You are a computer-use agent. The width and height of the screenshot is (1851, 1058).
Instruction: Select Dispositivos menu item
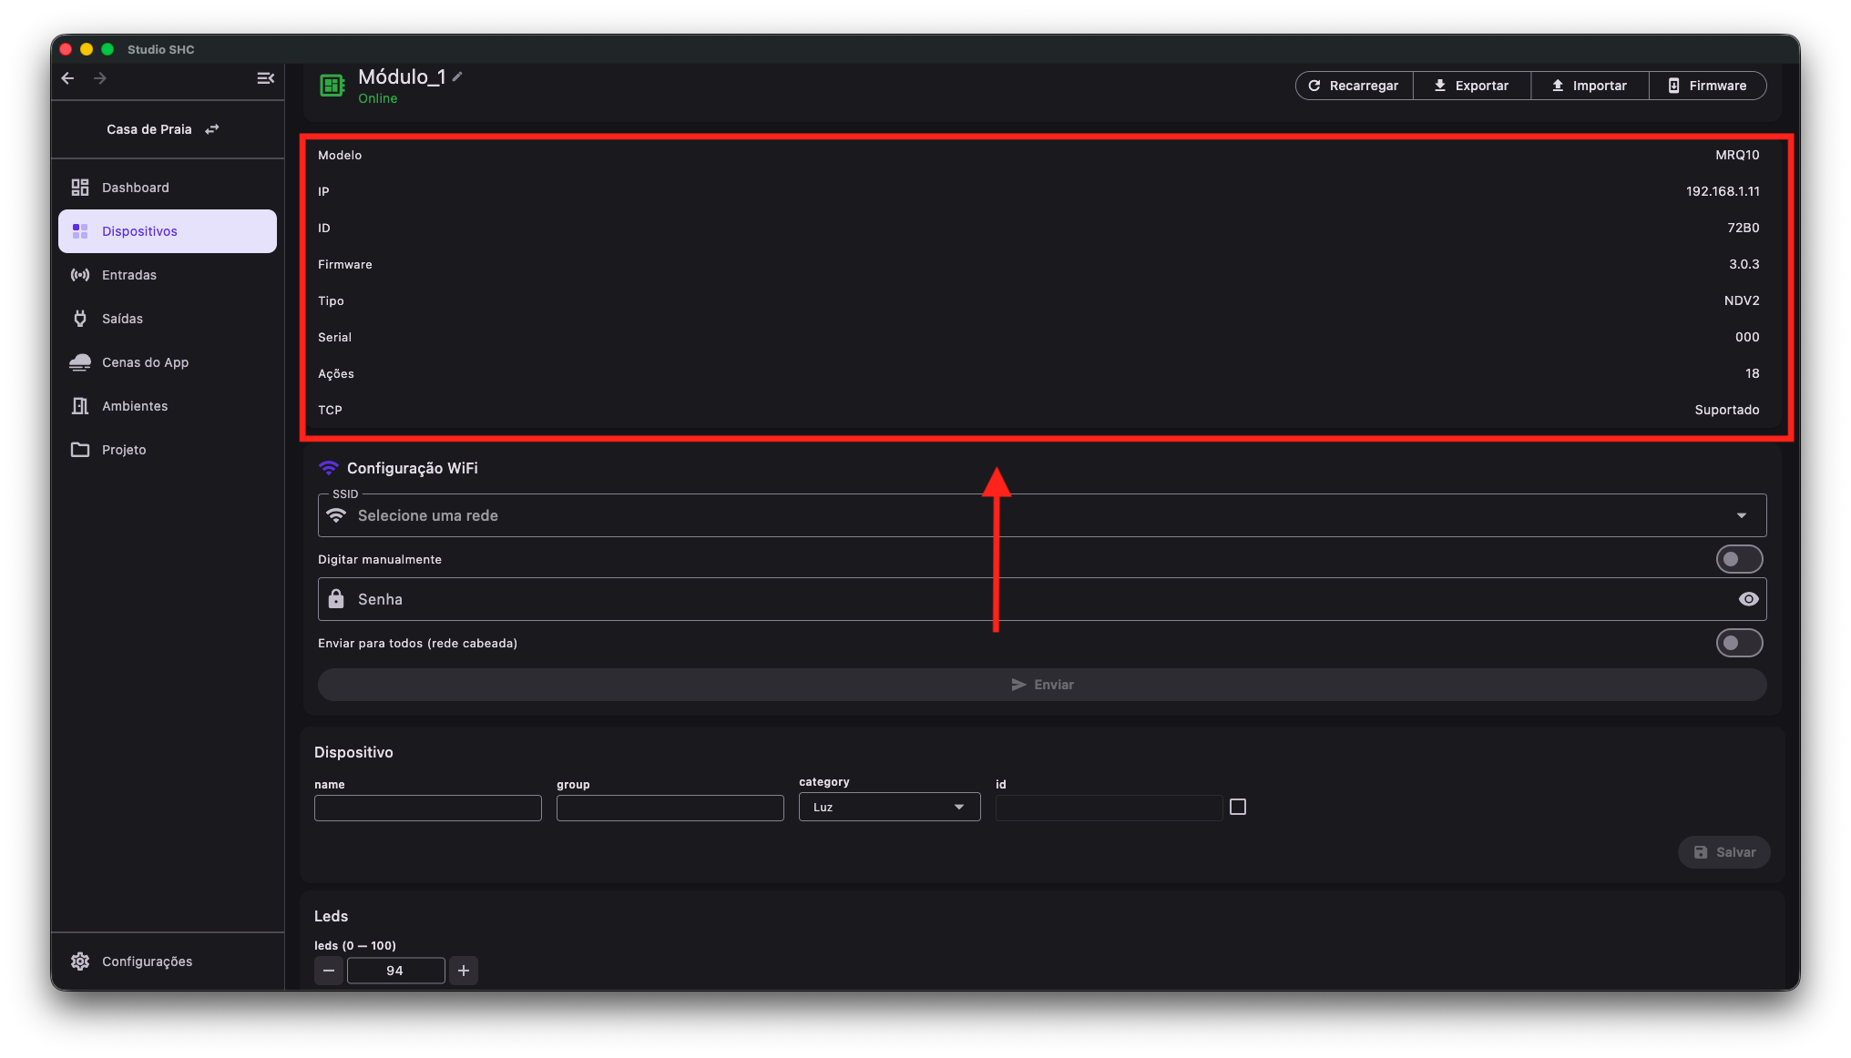tap(168, 231)
